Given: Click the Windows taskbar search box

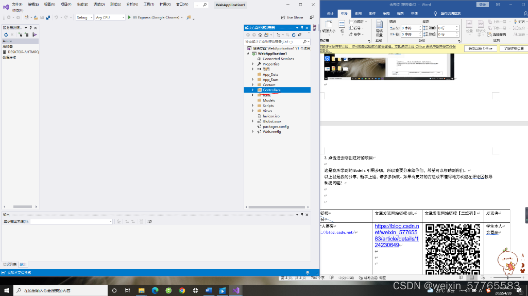Looking at the screenshot, I should point(61,290).
